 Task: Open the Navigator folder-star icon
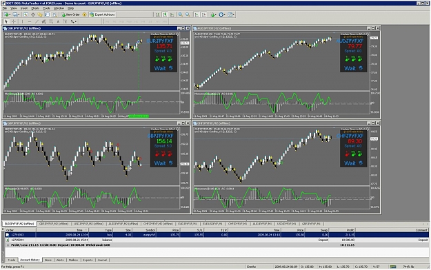pos(40,14)
